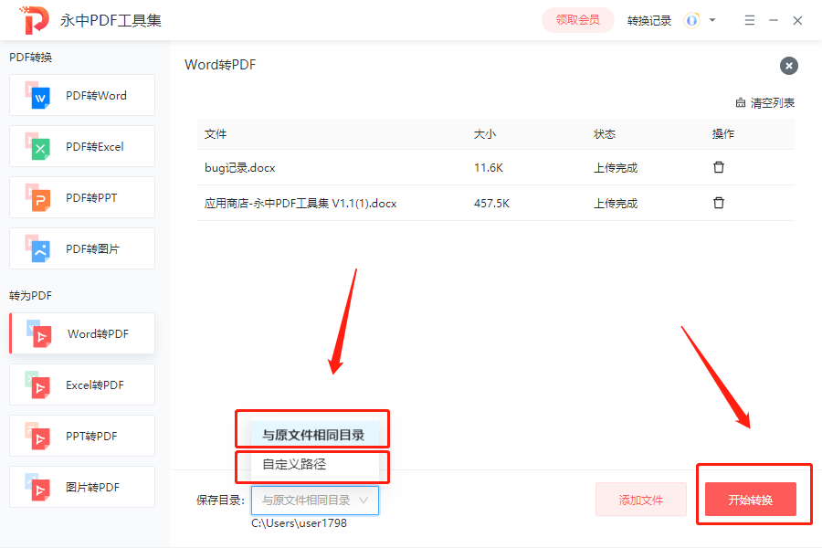The height and width of the screenshot is (548, 822).
Task: Open user account dropdown arrow in title bar
Action: (x=712, y=20)
